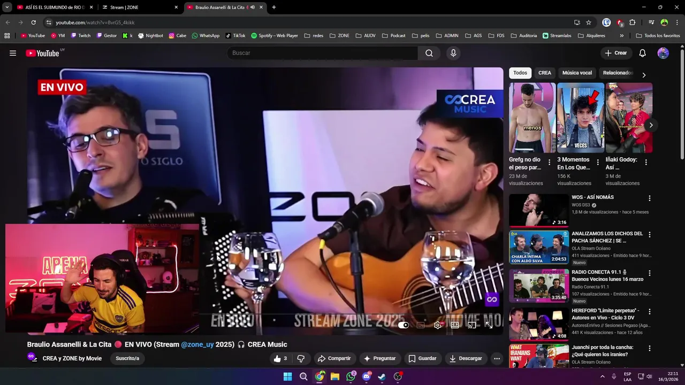Click the Crear button
Viewport: 685px width, 385px height.
click(615, 53)
